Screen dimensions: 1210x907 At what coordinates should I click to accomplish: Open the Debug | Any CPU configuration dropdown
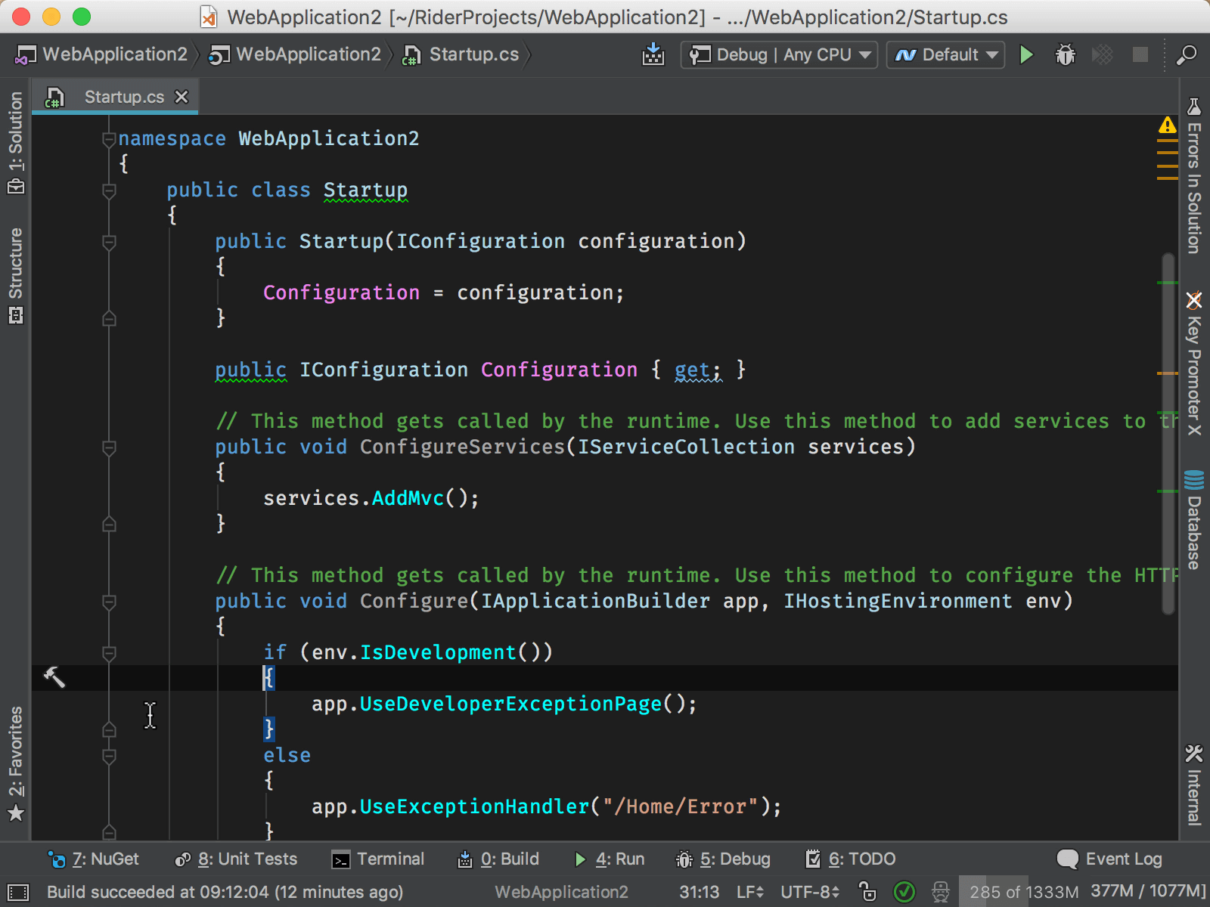777,54
